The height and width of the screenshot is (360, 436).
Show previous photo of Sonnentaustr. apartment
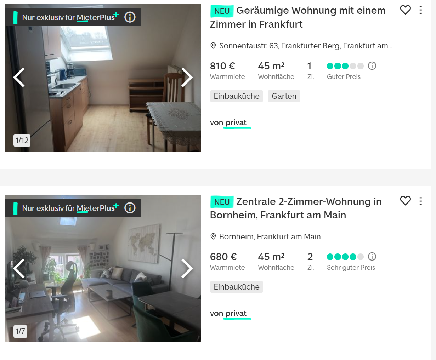[19, 77]
